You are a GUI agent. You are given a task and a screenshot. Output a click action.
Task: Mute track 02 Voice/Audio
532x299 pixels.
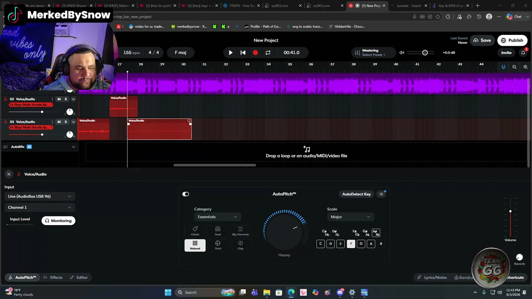pyautogui.click(x=59, y=99)
